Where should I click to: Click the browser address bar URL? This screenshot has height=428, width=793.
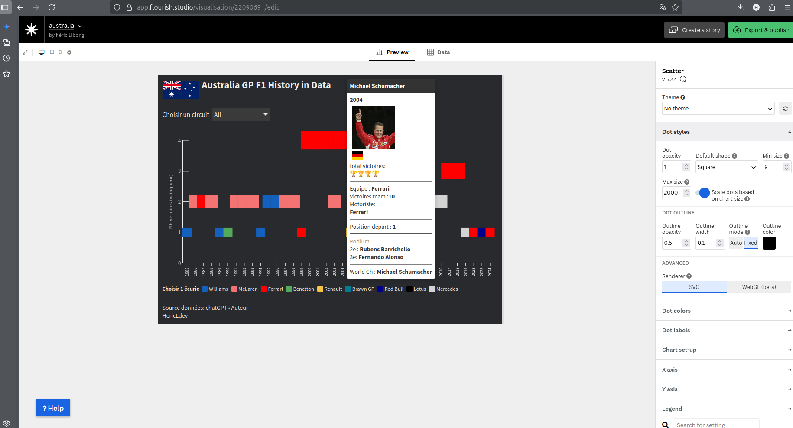[x=208, y=7]
